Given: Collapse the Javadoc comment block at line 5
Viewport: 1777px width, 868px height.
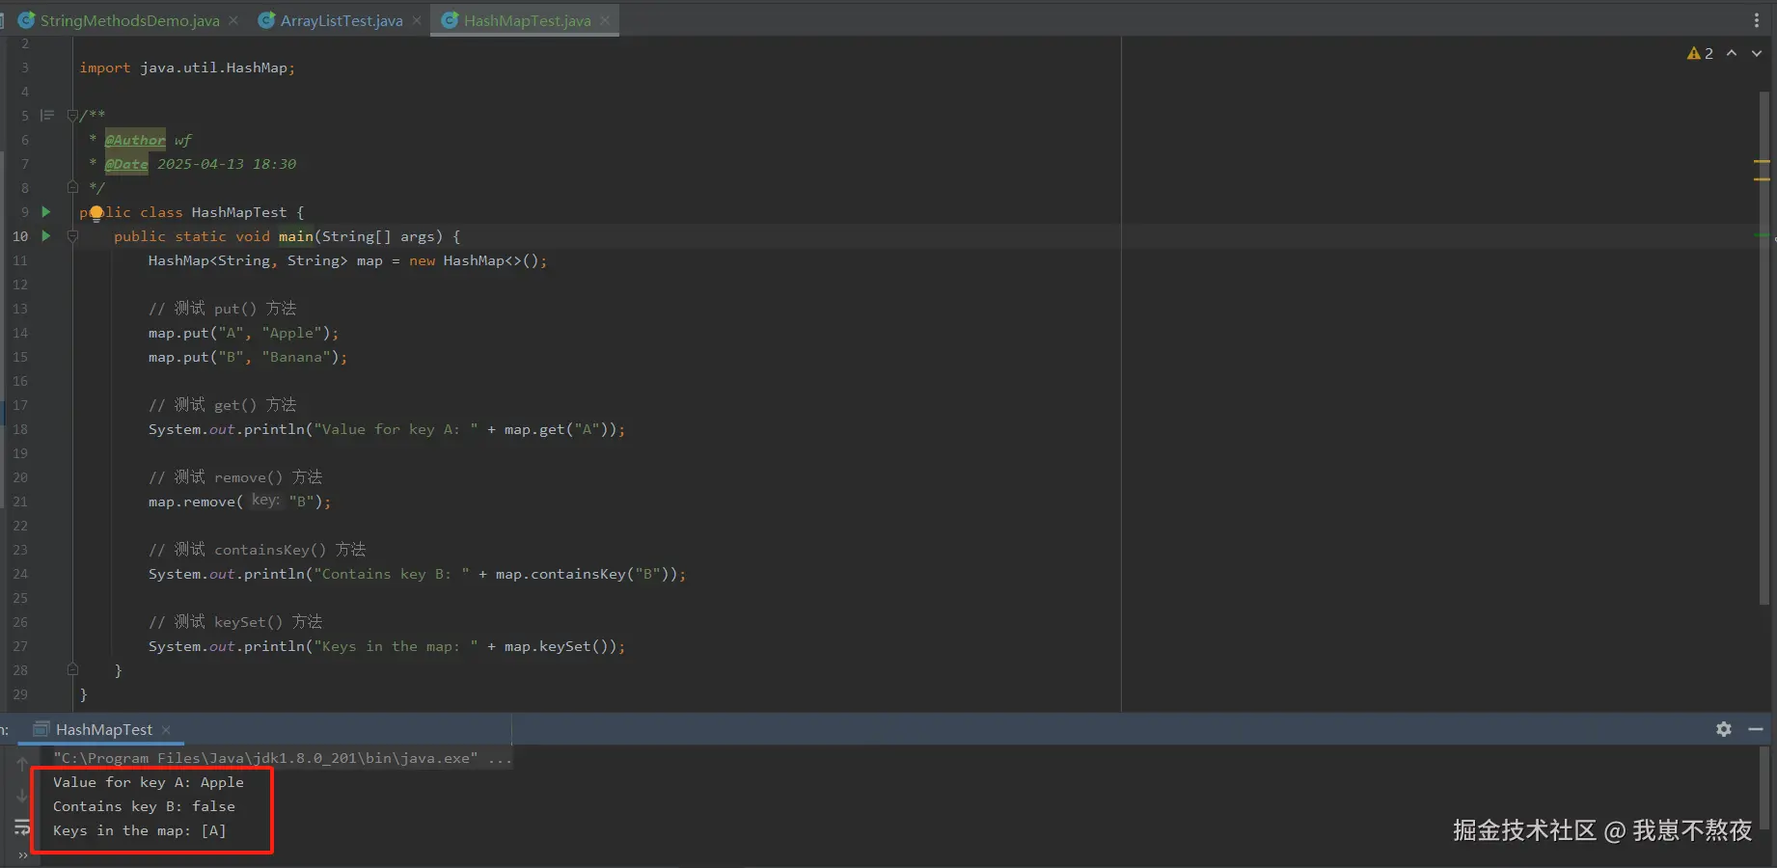Looking at the screenshot, I should [x=72, y=116].
